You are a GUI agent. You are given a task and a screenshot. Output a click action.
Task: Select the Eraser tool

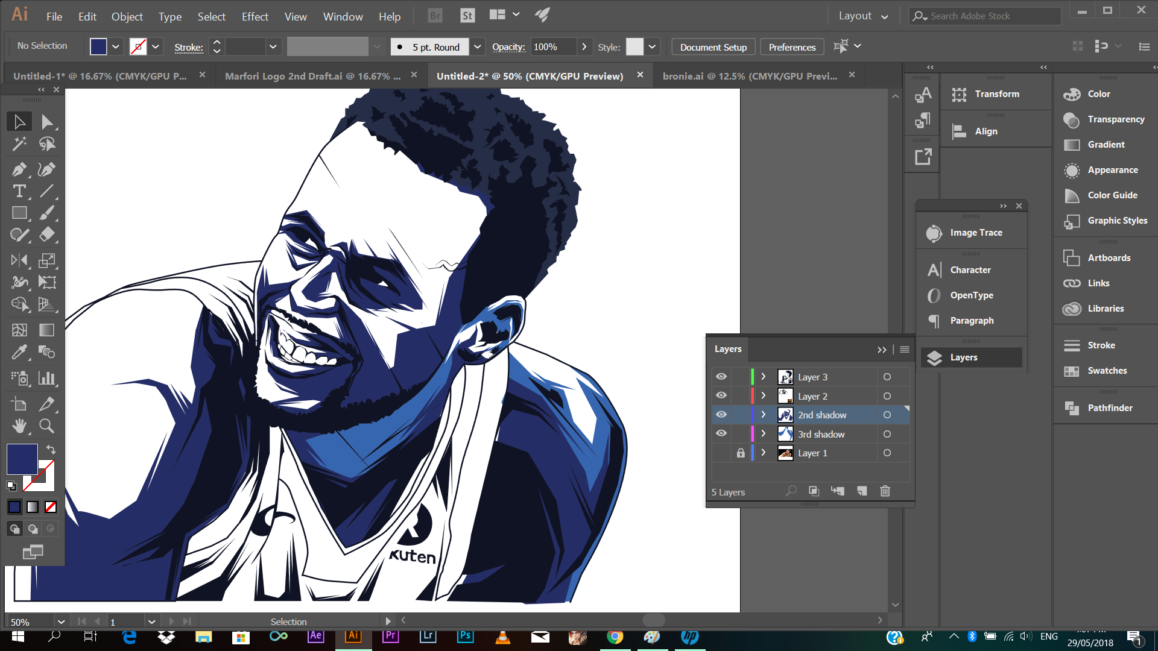[x=47, y=234]
